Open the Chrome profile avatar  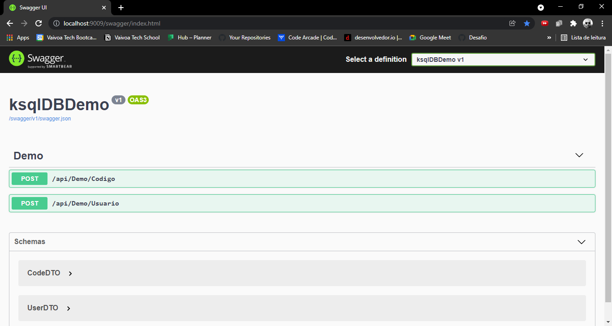coord(588,23)
